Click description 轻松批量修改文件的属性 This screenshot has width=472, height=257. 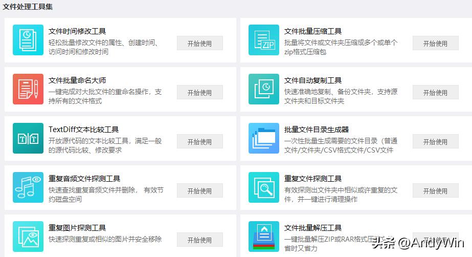[x=85, y=43]
